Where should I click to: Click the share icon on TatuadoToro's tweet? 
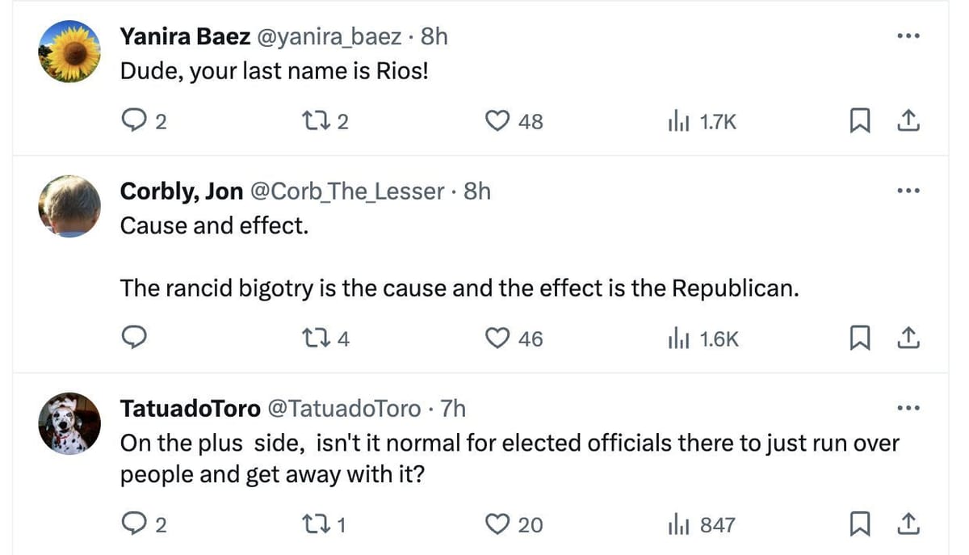(x=908, y=524)
